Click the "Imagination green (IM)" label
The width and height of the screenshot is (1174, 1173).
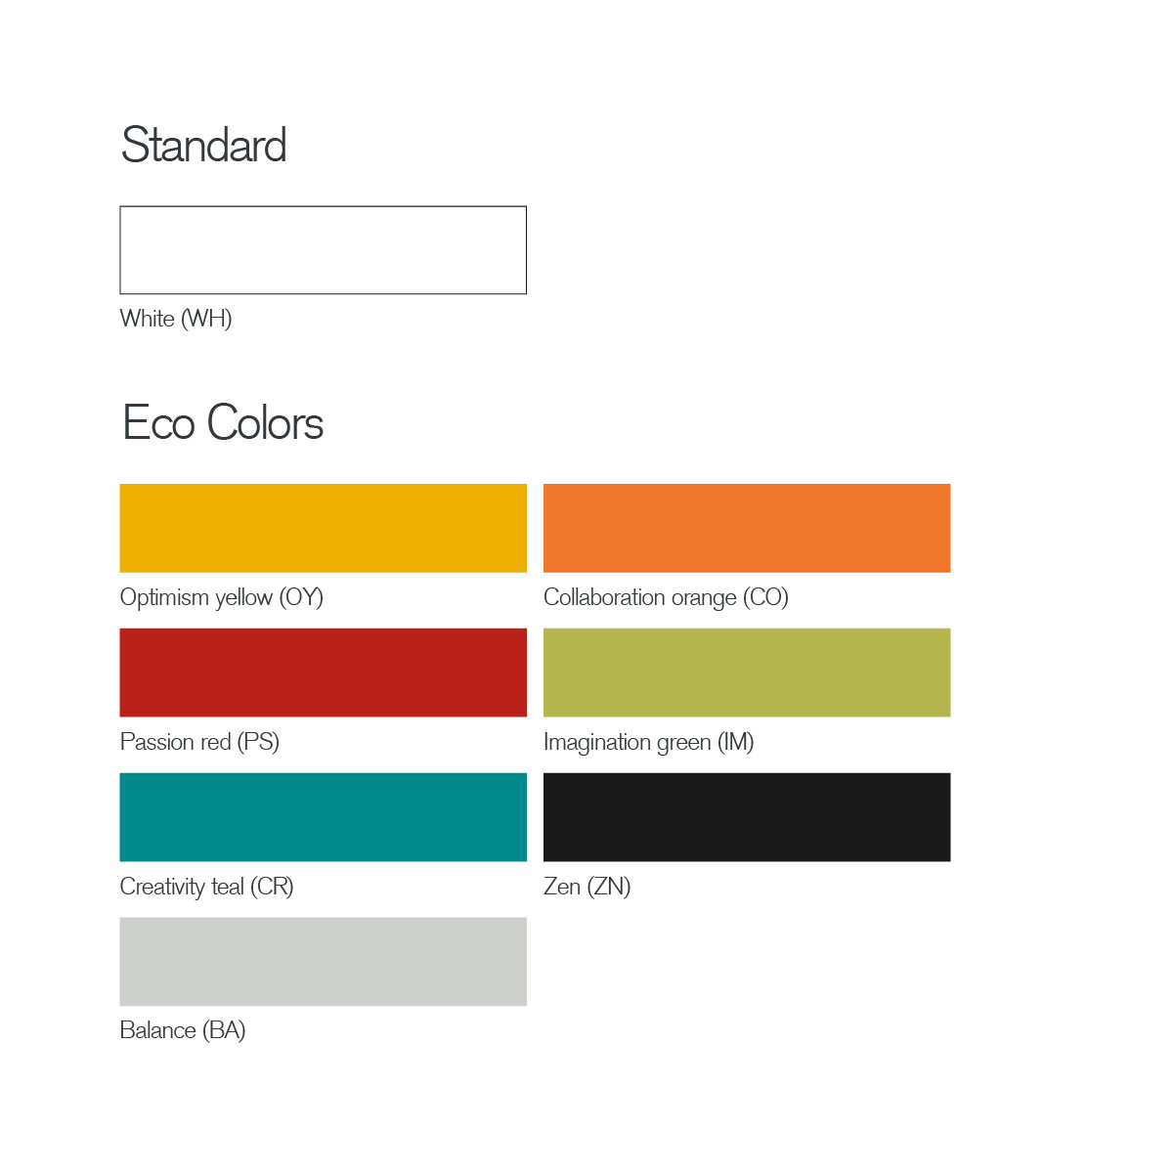(649, 742)
